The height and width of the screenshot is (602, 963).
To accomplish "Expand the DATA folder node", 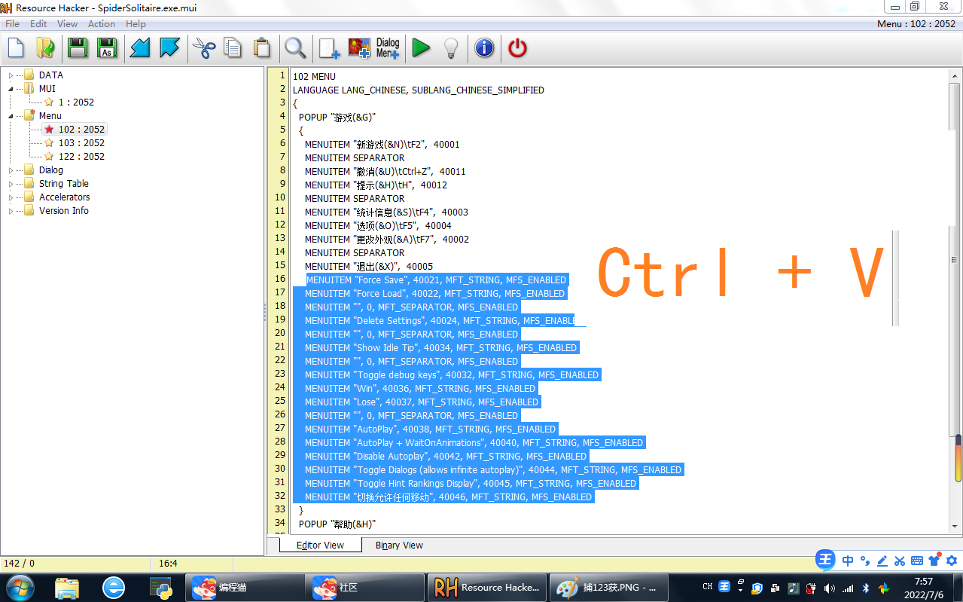I will coord(11,75).
